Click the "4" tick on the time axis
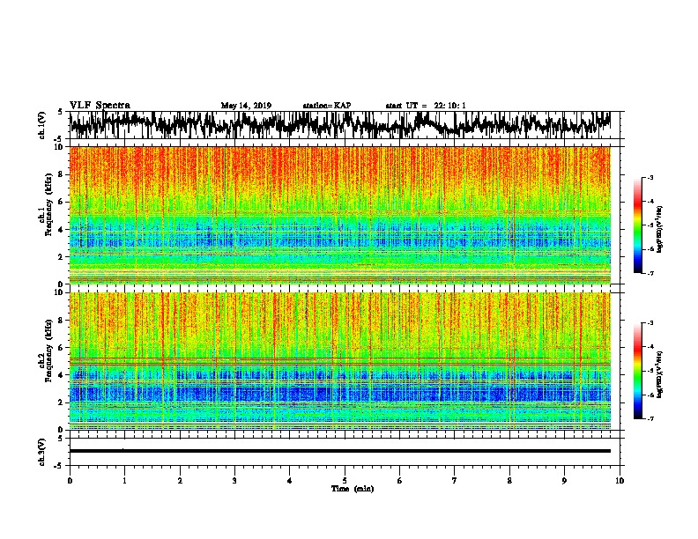698x539 pixels. point(290,481)
